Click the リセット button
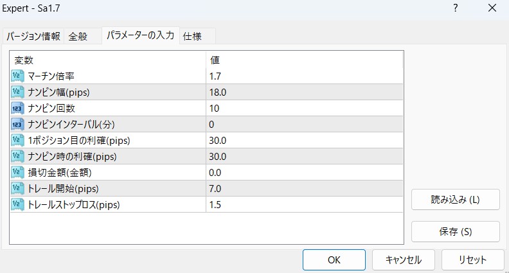The height and width of the screenshot is (273, 509). [x=472, y=260]
